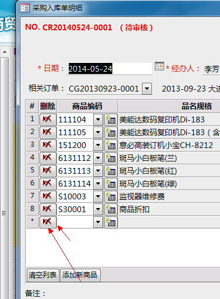Expand product code dropdown for 6131114
The height and width of the screenshot is (299, 220).
point(98,184)
